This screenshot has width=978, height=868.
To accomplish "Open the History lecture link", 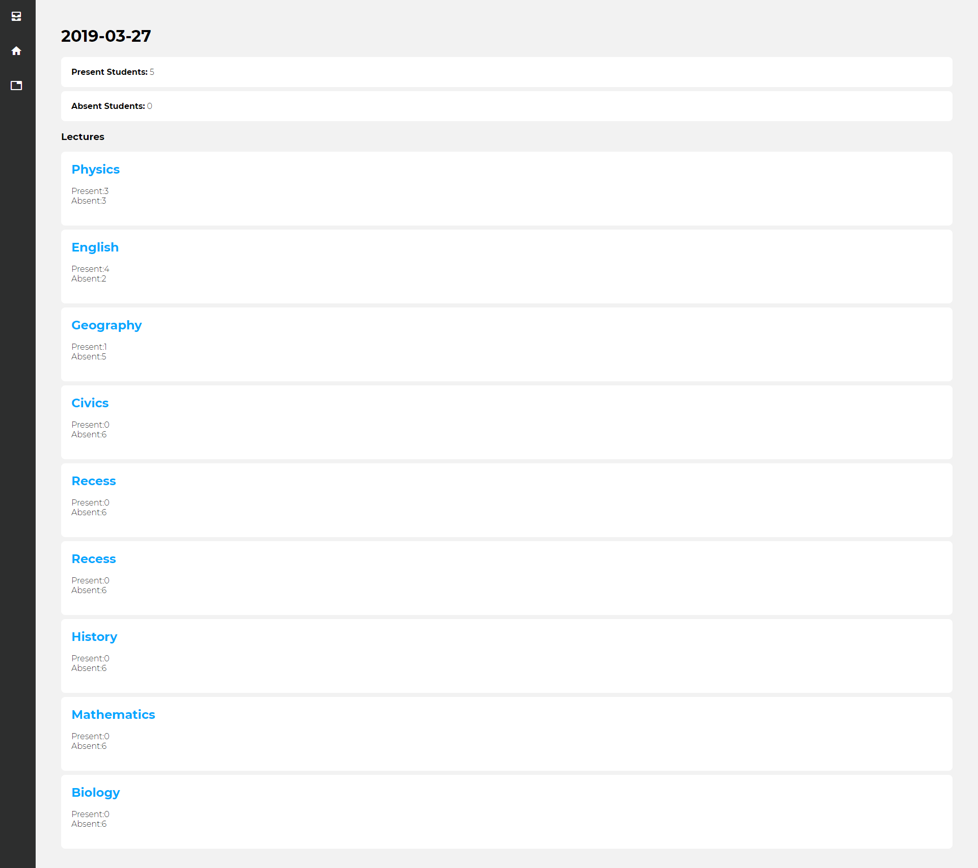I will [94, 637].
